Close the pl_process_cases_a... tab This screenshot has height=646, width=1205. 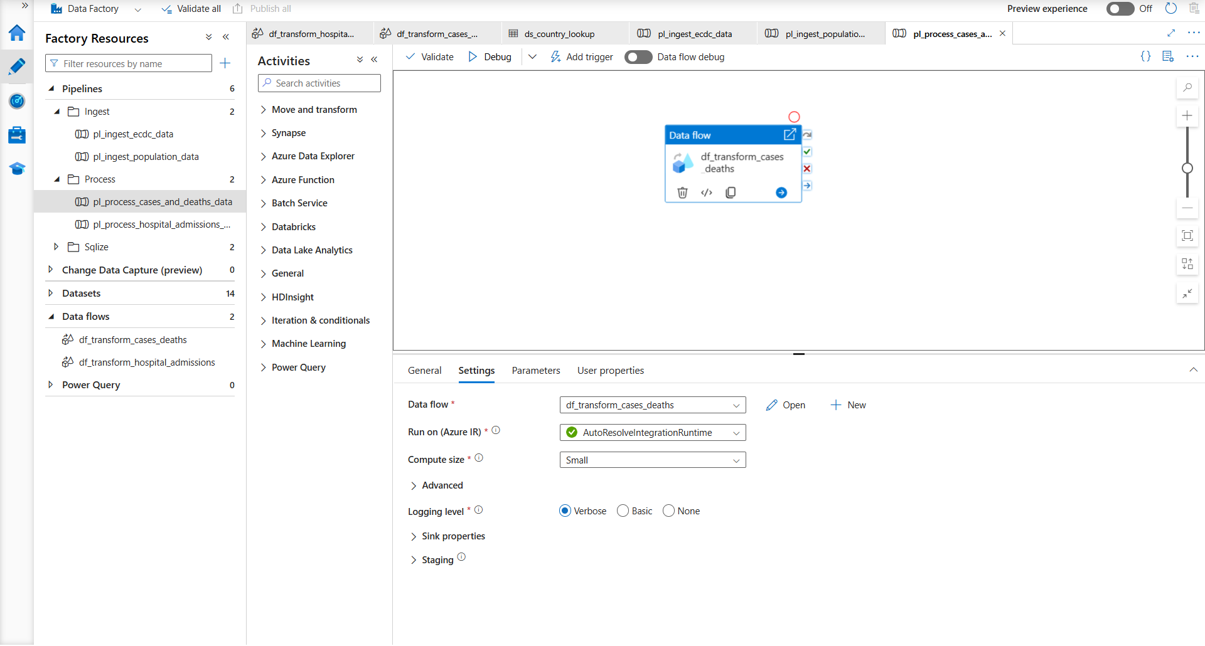coord(1003,33)
